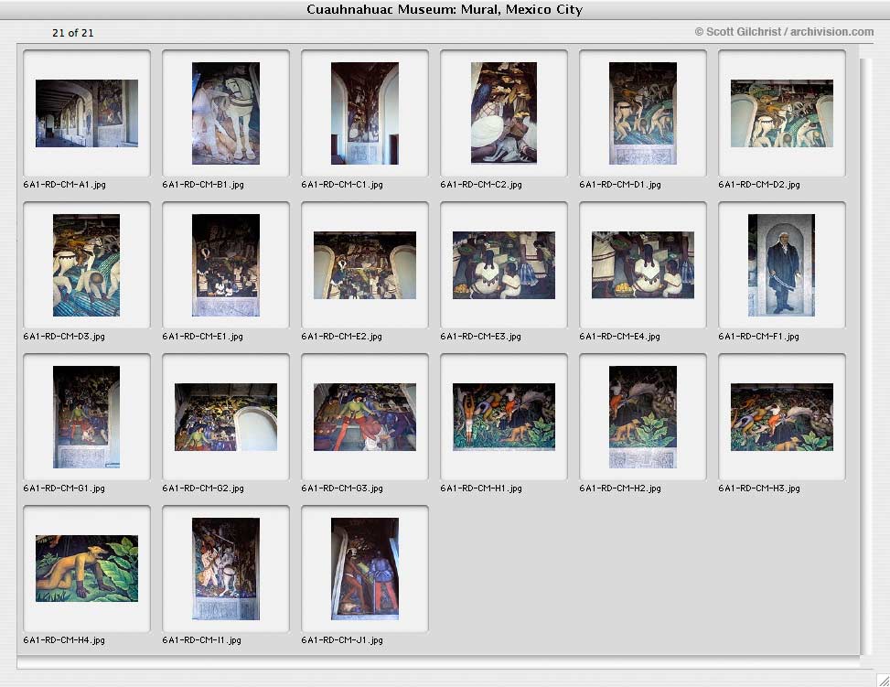Click the filename label 6A1-RD-CM-B1.jpg
Image resolution: width=890 pixels, height=687 pixels.
point(203,185)
